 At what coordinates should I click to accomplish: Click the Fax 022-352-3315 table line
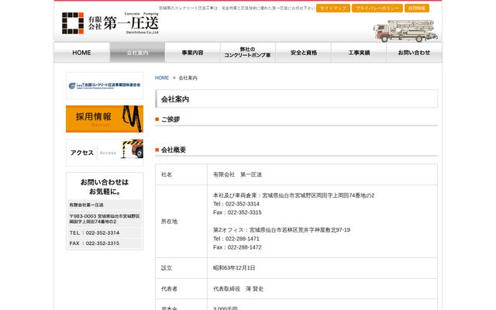tap(237, 212)
